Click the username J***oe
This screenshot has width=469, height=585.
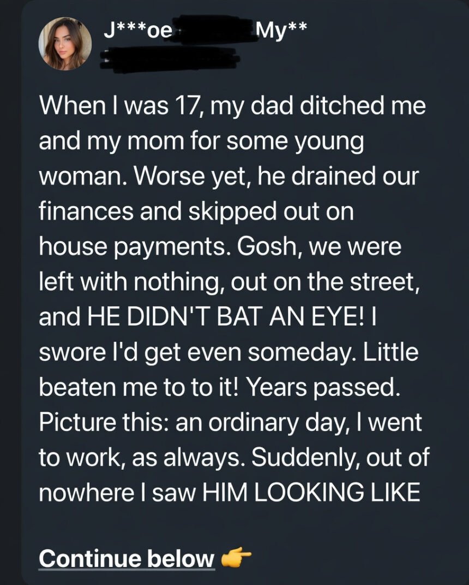(x=138, y=30)
